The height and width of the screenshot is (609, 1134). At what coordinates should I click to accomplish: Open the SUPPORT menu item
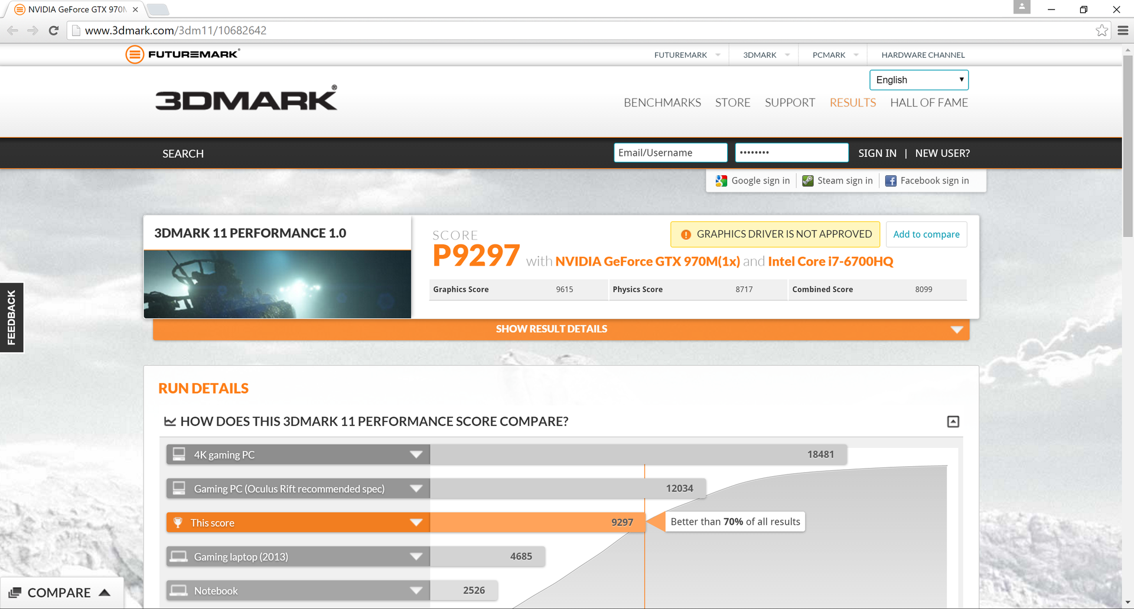click(790, 103)
